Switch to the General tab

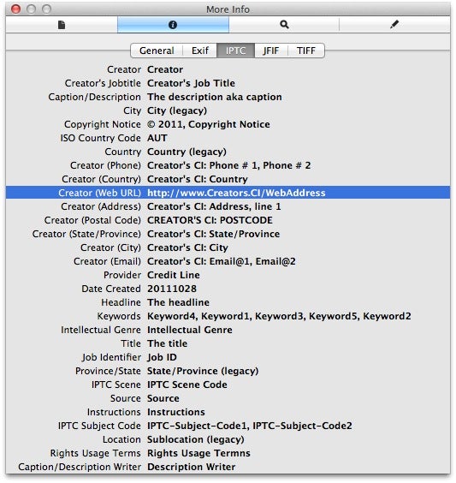tap(157, 51)
